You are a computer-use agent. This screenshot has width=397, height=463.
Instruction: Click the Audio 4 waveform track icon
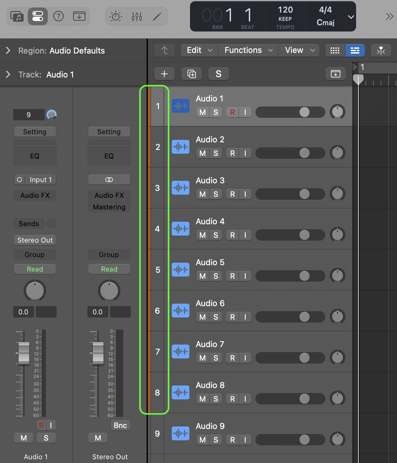(181, 229)
